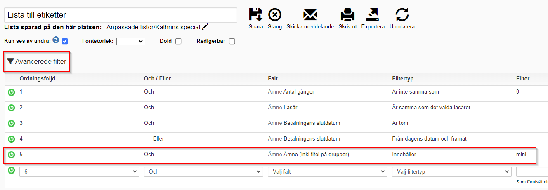Click the Uppdatera refresh icon
This screenshot has width=548, height=190.
coord(402,14)
